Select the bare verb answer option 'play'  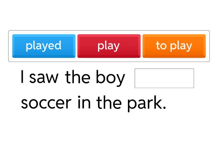109,46
